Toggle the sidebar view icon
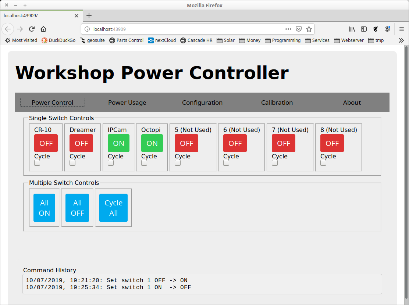Viewport: 409px width, 305px height. pos(364,29)
